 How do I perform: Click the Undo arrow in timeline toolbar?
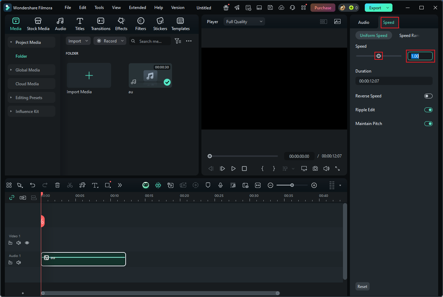pyautogui.click(x=33, y=185)
